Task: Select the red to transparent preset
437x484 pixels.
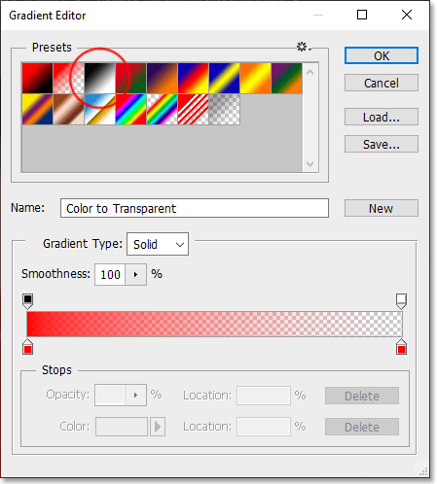Action: 68,78
